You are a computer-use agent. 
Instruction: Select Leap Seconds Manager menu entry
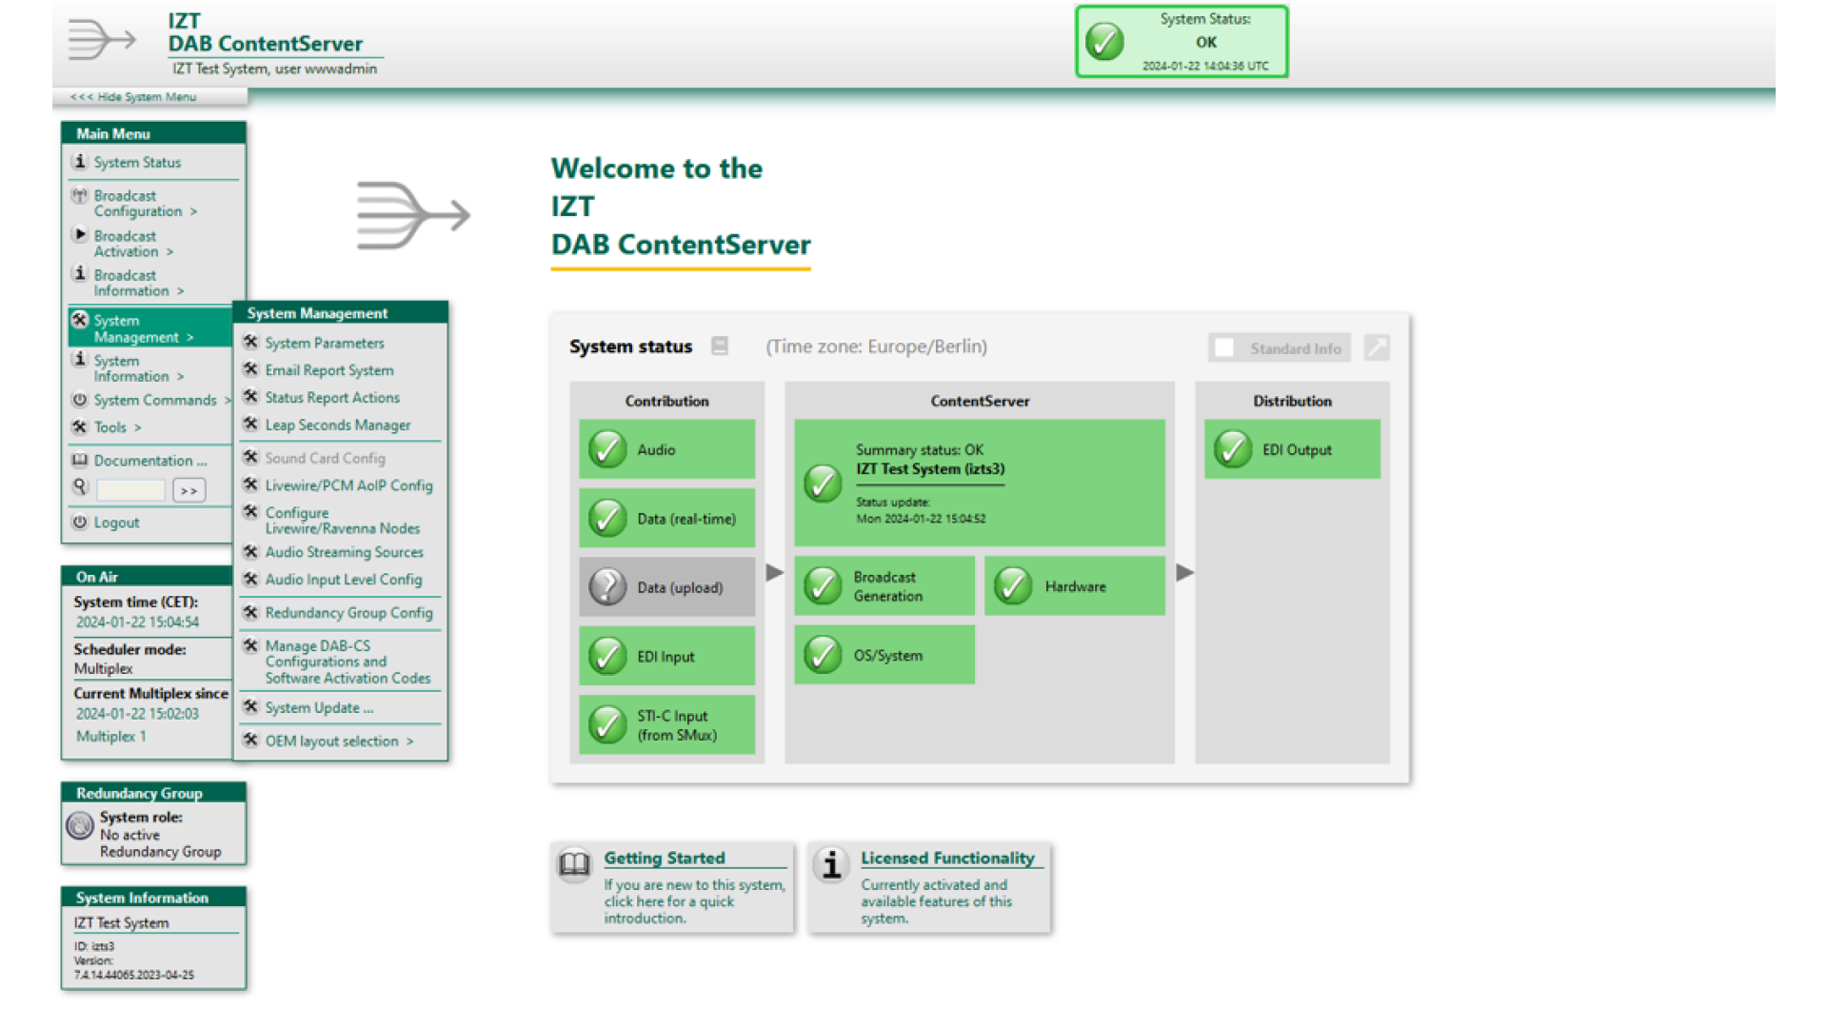[338, 425]
